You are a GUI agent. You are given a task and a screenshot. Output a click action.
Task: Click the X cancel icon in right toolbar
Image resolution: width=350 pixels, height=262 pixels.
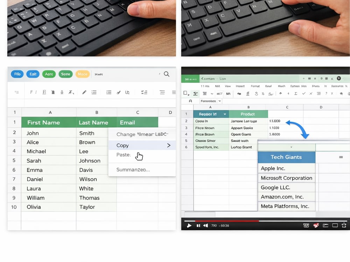[x=311, y=94]
